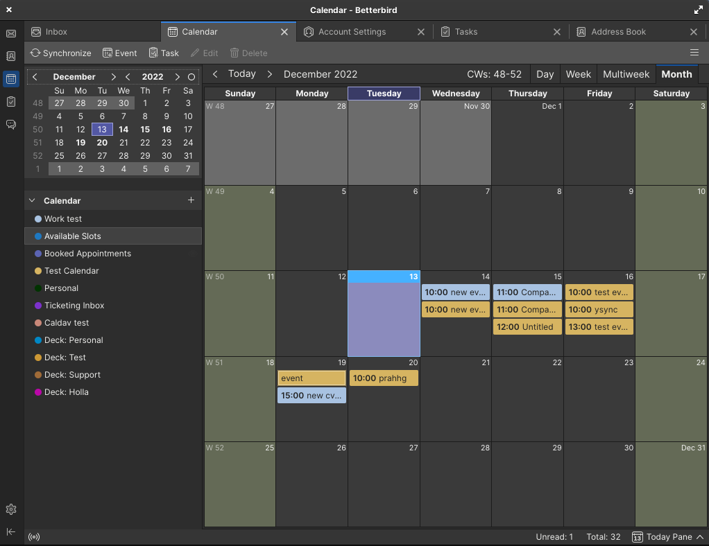Add a new calendar with plus icon
The image size is (709, 546).
click(191, 200)
